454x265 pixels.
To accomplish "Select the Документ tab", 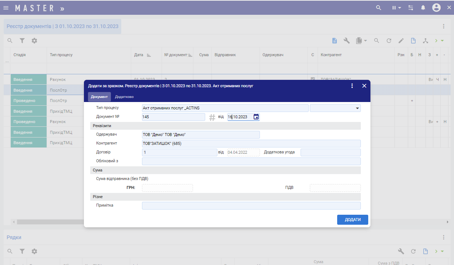I will point(99,97).
